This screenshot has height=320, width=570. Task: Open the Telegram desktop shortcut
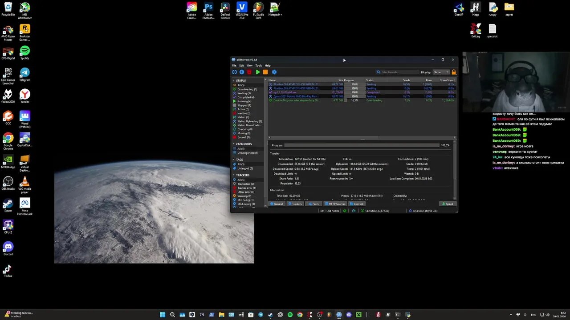coord(24,75)
